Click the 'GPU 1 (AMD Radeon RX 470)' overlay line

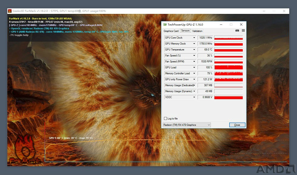[x=69, y=32]
